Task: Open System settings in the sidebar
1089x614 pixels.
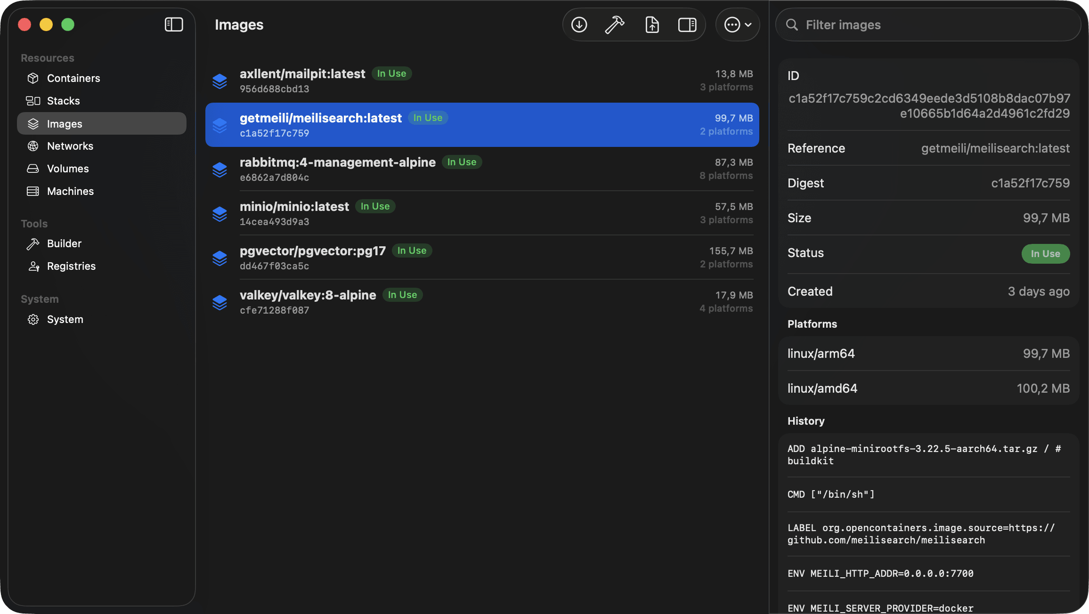Action: pos(102,319)
